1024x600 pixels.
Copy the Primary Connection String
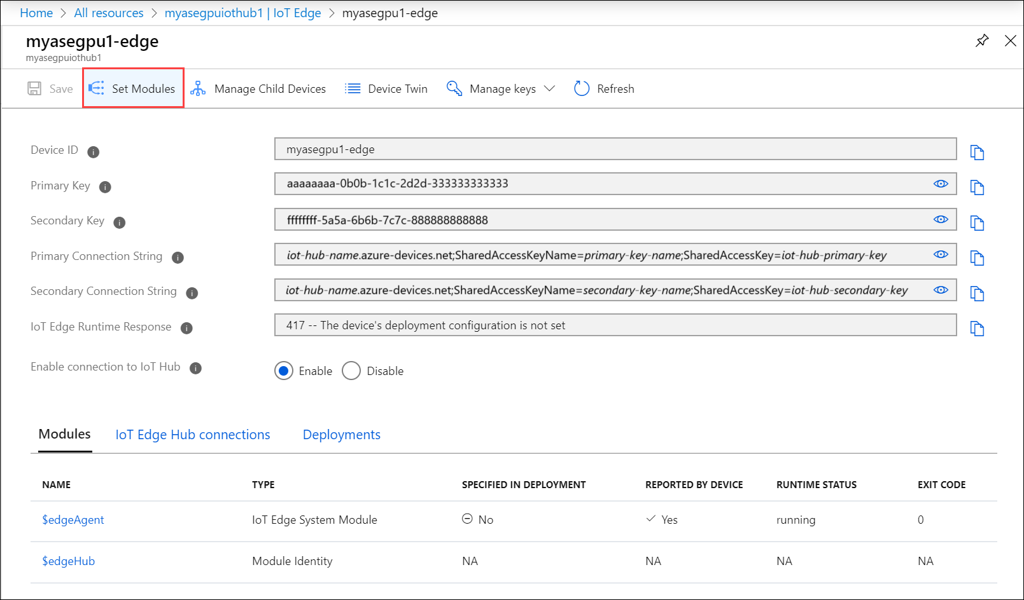[x=978, y=257]
